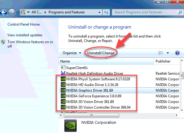Click the Uninstall/Change button
The image size is (184, 133).
(101, 53)
